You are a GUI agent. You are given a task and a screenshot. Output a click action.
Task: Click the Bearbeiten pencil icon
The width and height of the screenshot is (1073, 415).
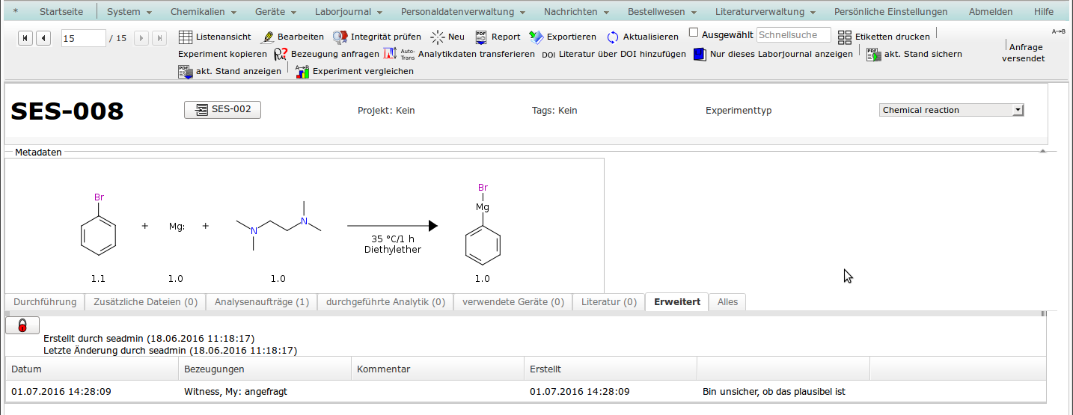tap(267, 37)
